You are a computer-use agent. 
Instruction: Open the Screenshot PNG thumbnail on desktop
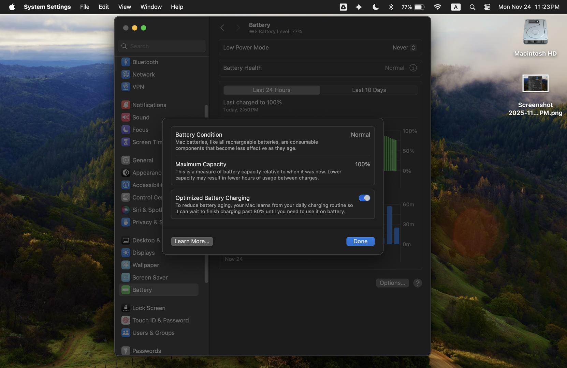(535, 83)
